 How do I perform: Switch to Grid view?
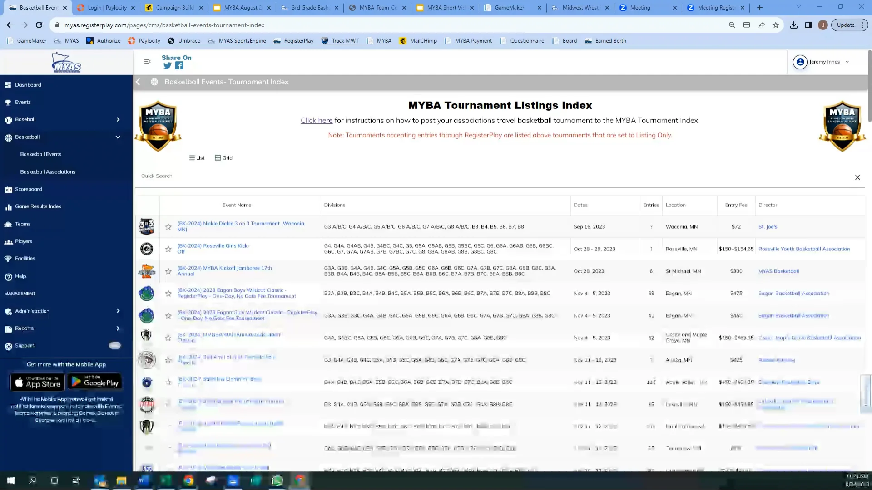[x=223, y=158]
